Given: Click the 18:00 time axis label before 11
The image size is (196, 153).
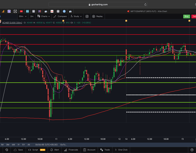Looking at the screenshot, I should 40,139.
